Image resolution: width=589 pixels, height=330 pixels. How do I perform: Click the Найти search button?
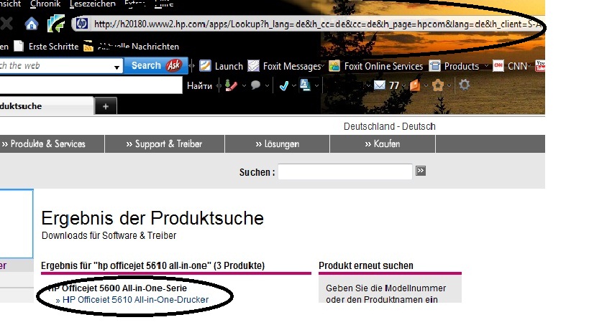point(199,86)
